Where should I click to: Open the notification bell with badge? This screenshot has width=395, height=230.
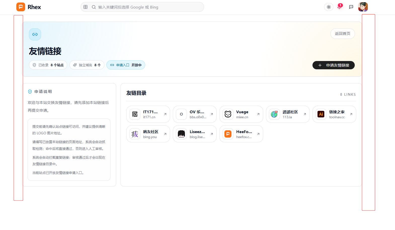(x=340, y=7)
